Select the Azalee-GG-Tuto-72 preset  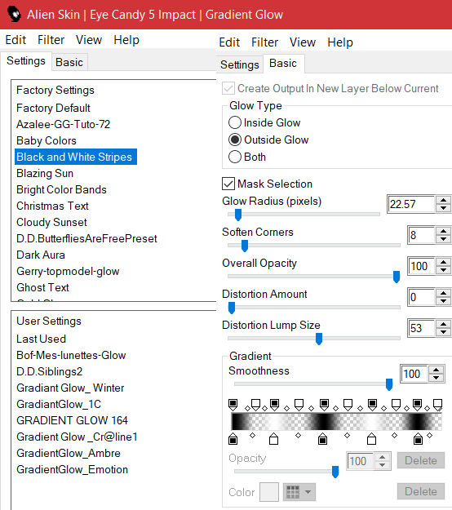coord(64,124)
